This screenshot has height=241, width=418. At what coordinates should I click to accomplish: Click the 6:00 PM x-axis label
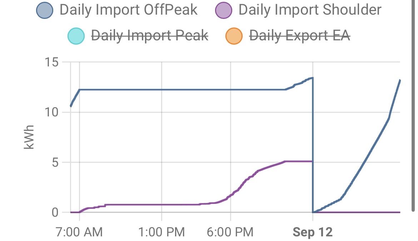point(230,232)
